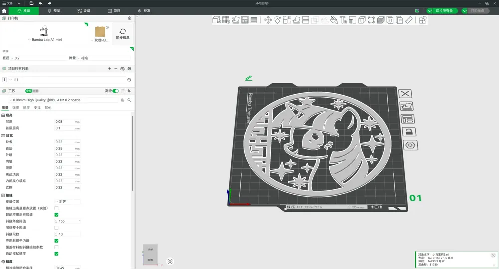Screen dimensions: 499x269
Task: Uncheck 智能应用斜拼接缝 checkbox
Action: point(56,215)
